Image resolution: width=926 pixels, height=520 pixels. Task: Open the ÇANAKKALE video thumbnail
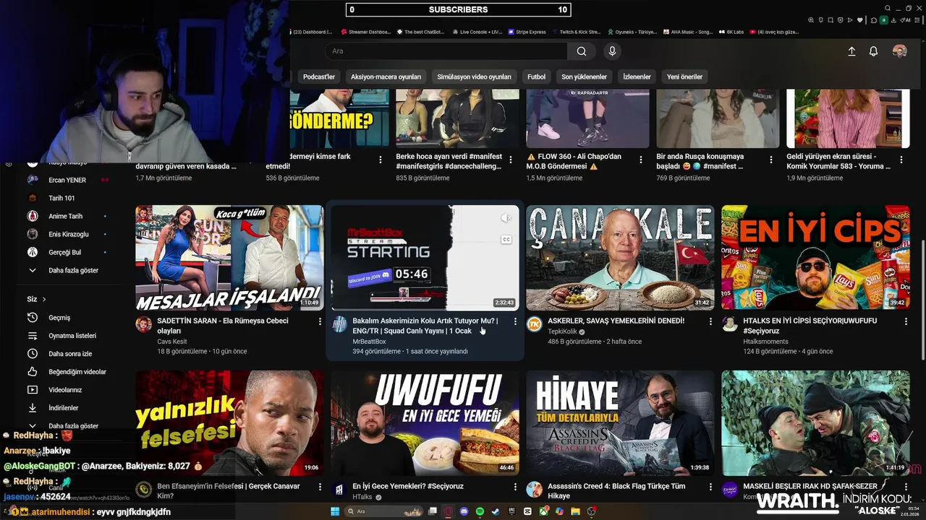click(x=620, y=258)
